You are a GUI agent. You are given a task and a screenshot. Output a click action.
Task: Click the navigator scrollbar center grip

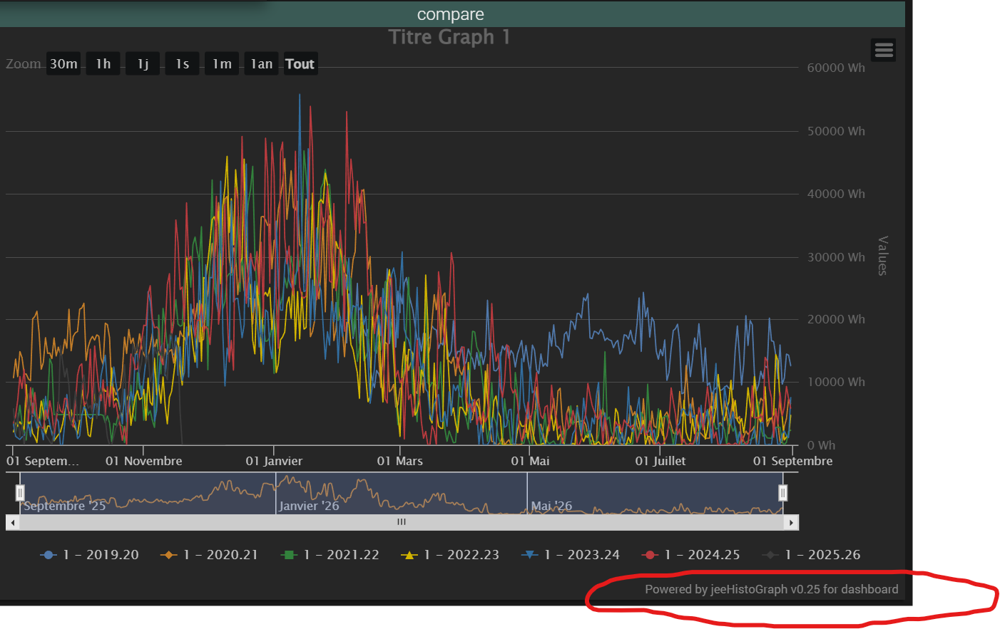point(402,522)
